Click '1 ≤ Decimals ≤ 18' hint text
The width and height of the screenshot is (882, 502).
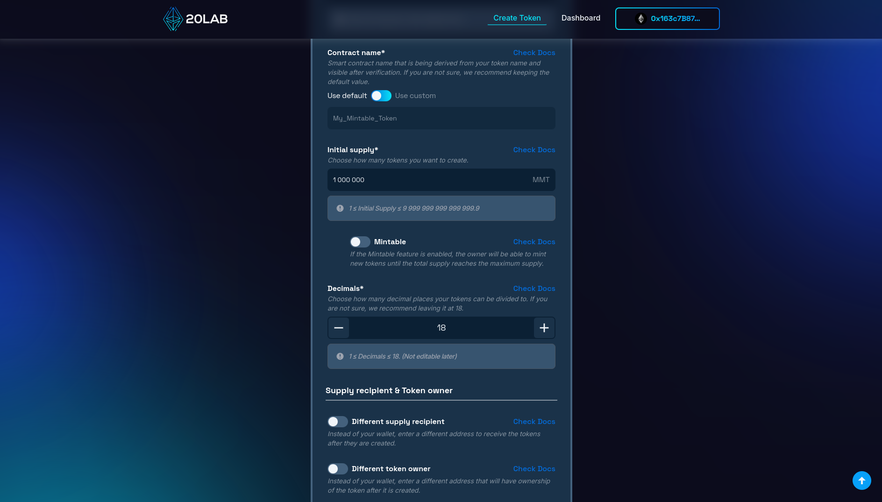403,356
